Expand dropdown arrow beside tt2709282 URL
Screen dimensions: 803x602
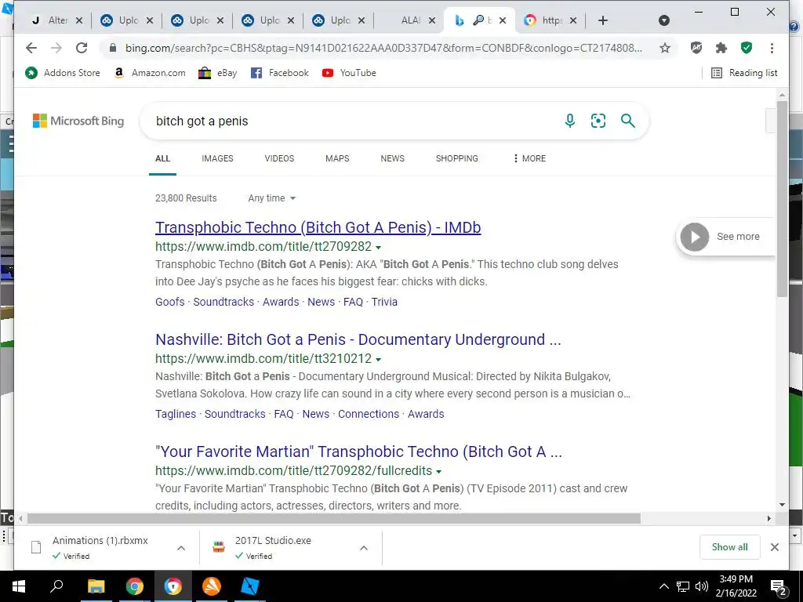[379, 247]
